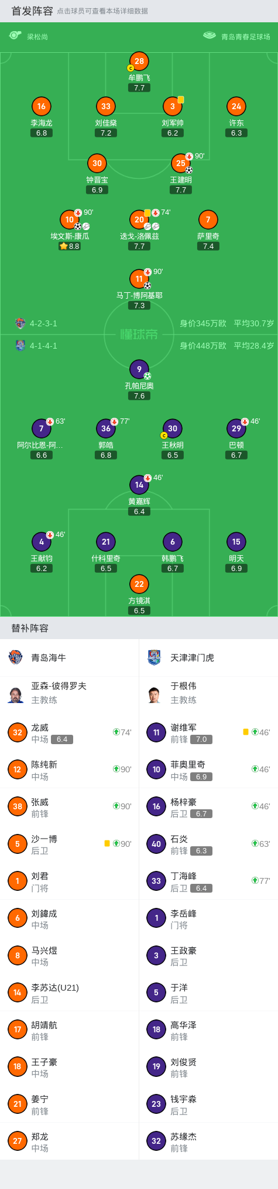
Task: Tap player number 9 孔帕尼奥 circle
Action: coord(139,369)
